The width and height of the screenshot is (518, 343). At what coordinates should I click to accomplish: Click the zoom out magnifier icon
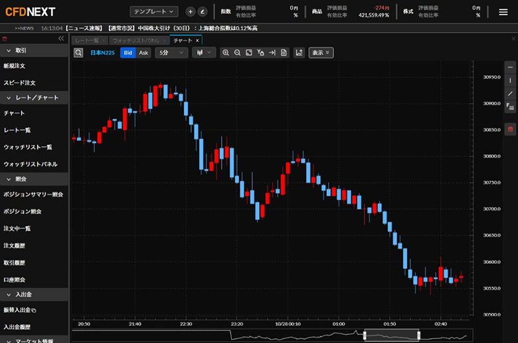tap(237, 53)
